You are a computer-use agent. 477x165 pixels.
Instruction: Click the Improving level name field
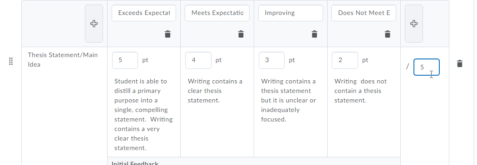click(290, 13)
